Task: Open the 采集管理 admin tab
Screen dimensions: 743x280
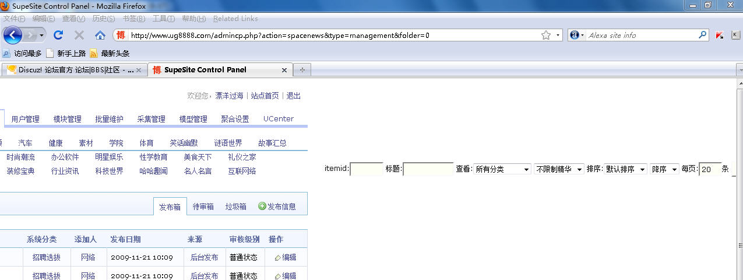Action: point(152,119)
